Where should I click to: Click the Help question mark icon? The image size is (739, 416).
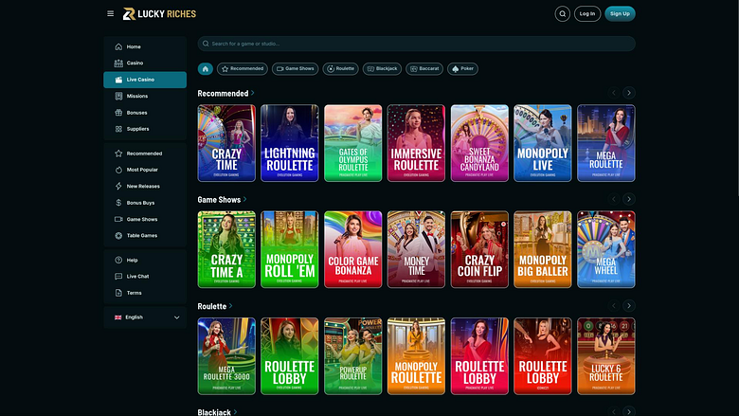click(x=118, y=260)
